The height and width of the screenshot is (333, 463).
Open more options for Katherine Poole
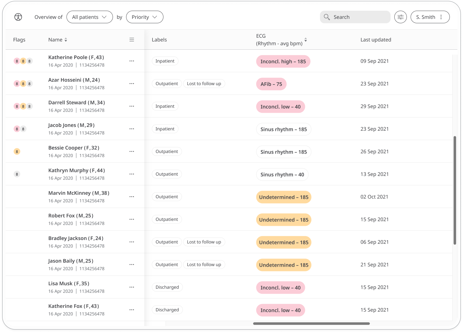pos(132,61)
